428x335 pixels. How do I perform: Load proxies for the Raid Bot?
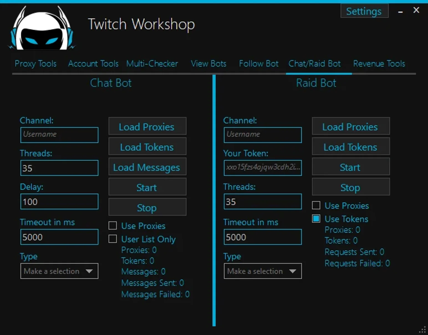click(351, 126)
